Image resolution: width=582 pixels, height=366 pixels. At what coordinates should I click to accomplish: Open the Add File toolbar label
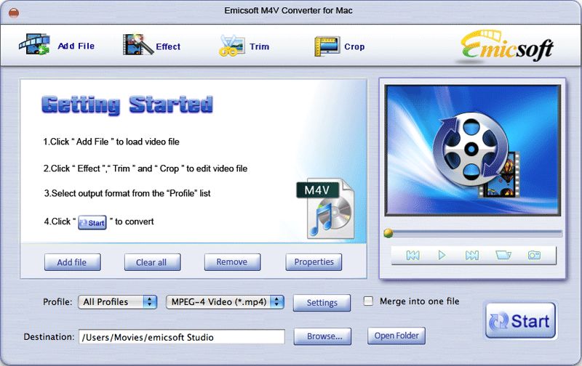pos(76,46)
